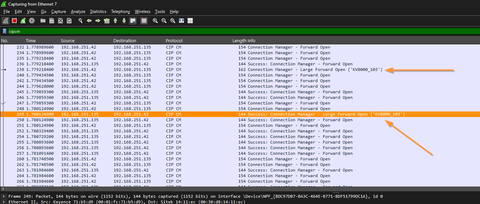This screenshot has width=480, height=204.
Task: Sort by the Protocol column header
Action: pyautogui.click(x=198, y=41)
